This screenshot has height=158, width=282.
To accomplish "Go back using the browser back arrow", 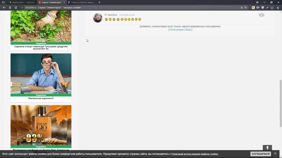I will [4, 8].
